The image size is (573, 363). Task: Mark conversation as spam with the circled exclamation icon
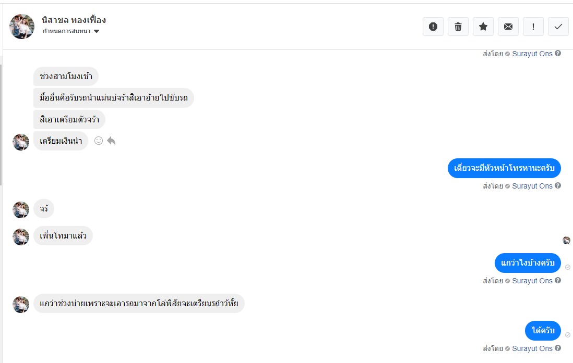point(433,27)
